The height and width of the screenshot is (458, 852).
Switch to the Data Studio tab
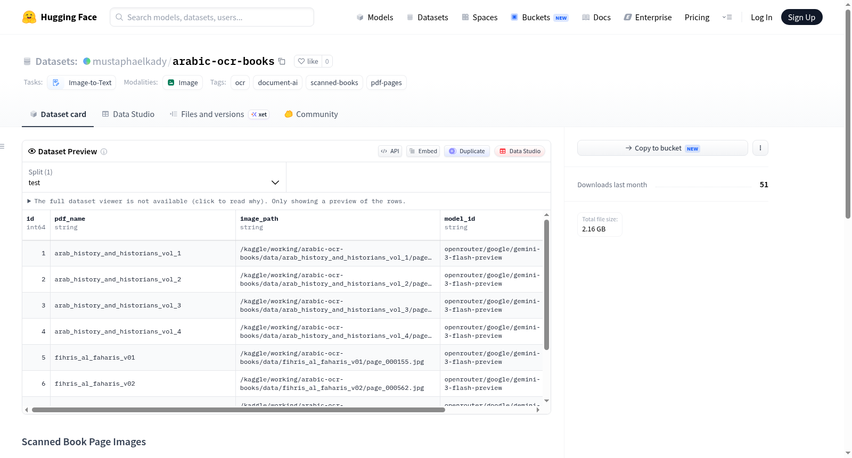tap(128, 114)
